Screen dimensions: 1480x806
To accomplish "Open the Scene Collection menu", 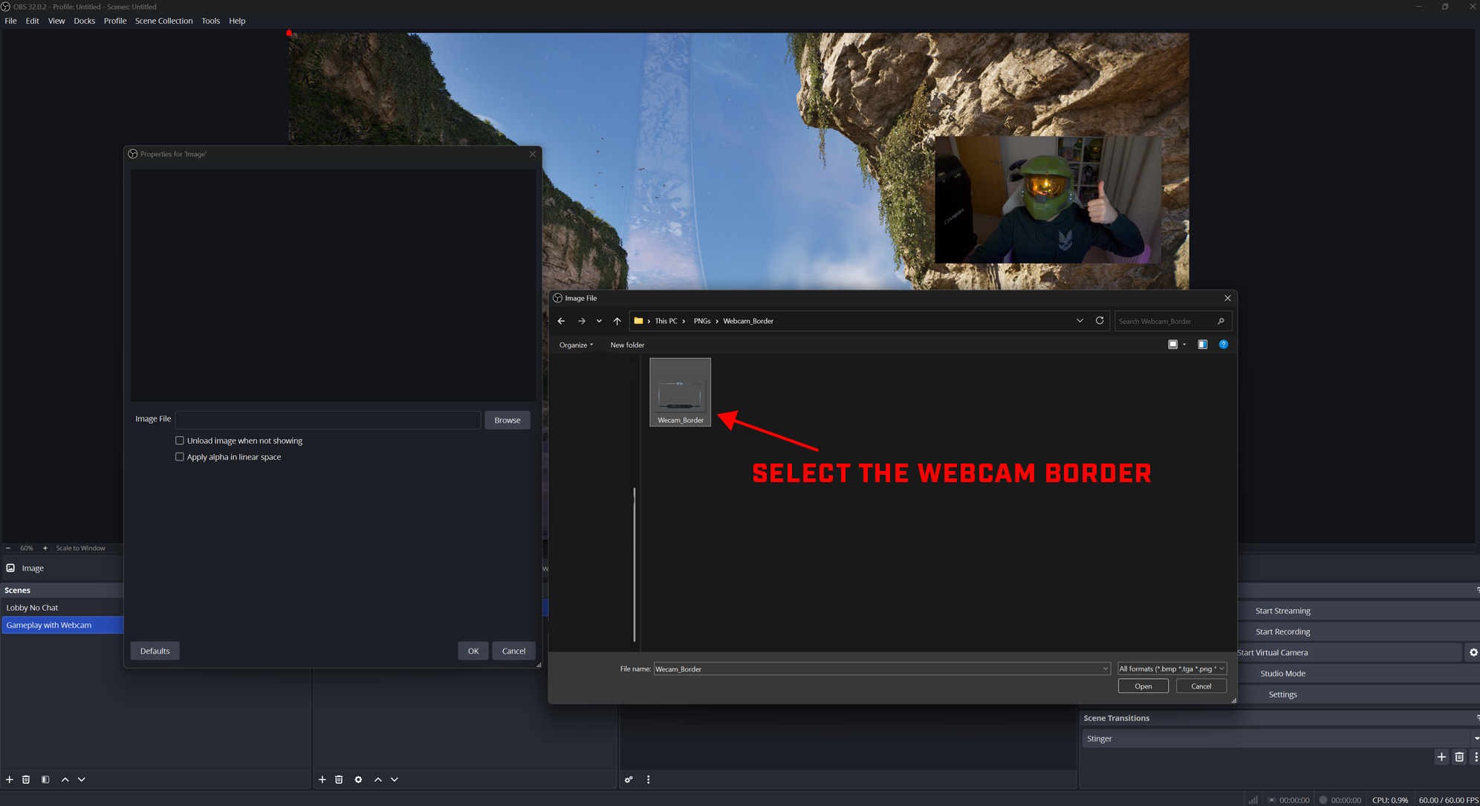I will [163, 21].
